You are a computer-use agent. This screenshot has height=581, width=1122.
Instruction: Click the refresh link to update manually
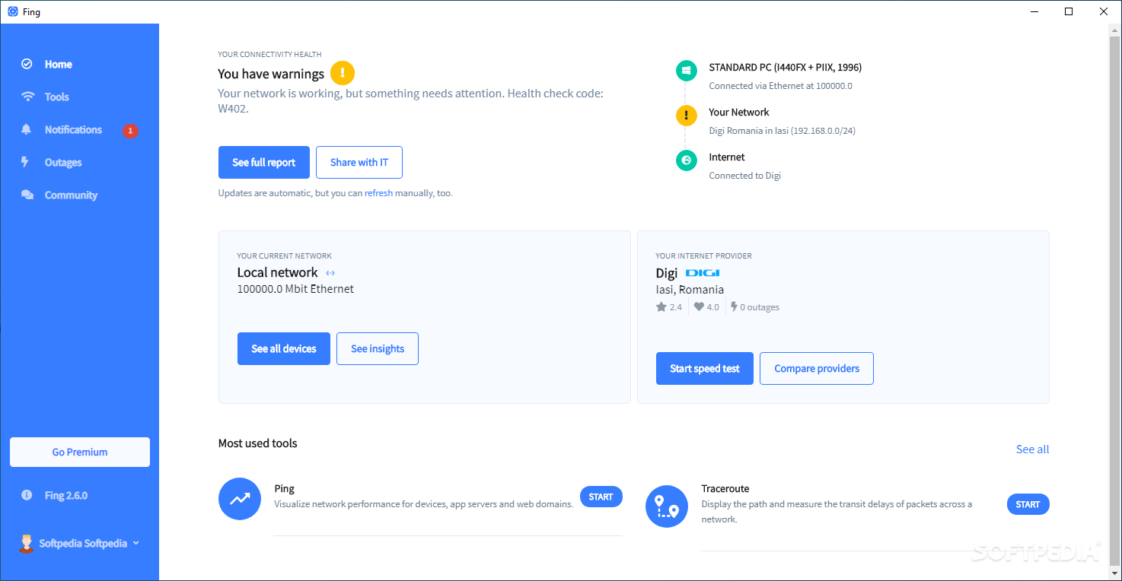pos(378,193)
